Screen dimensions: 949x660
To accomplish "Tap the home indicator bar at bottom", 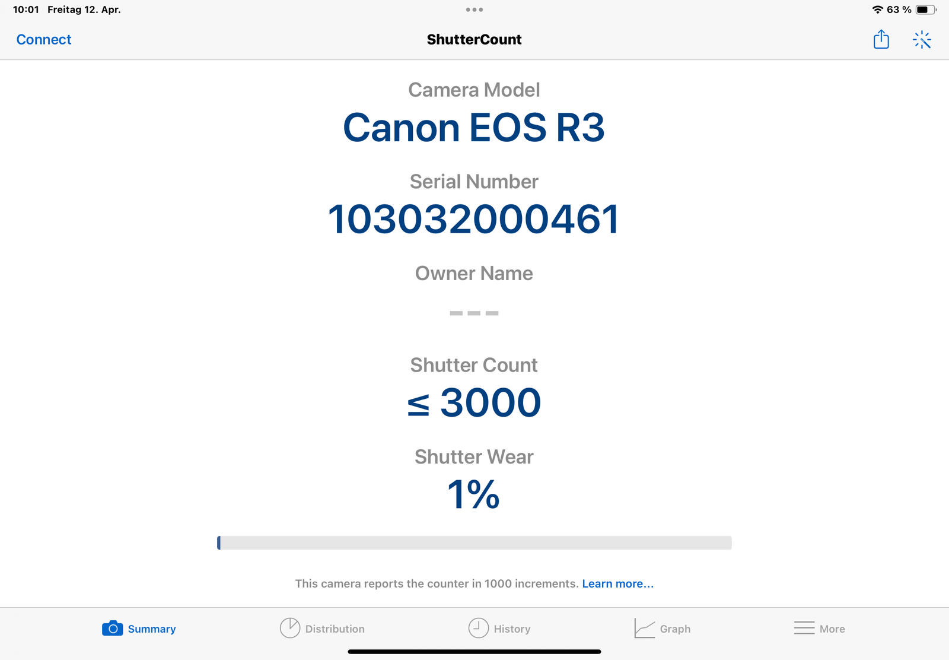I will point(474,652).
